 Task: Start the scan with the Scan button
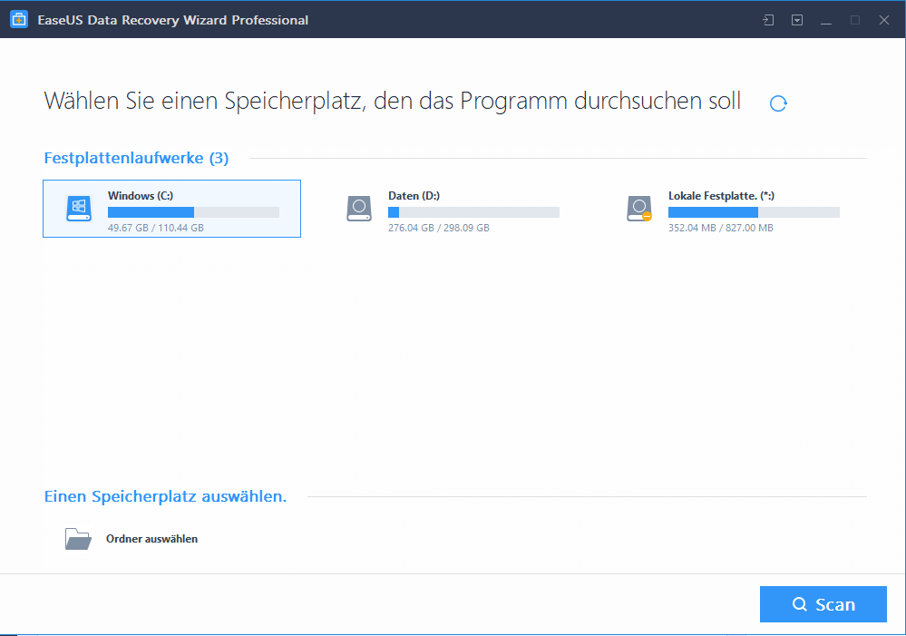click(823, 604)
